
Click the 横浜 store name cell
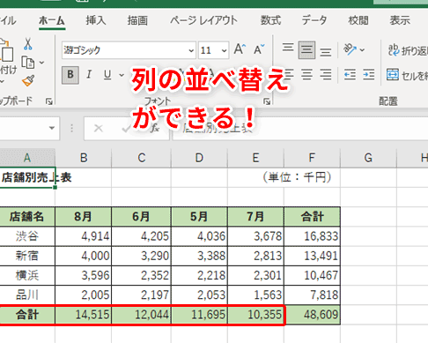click(27, 275)
